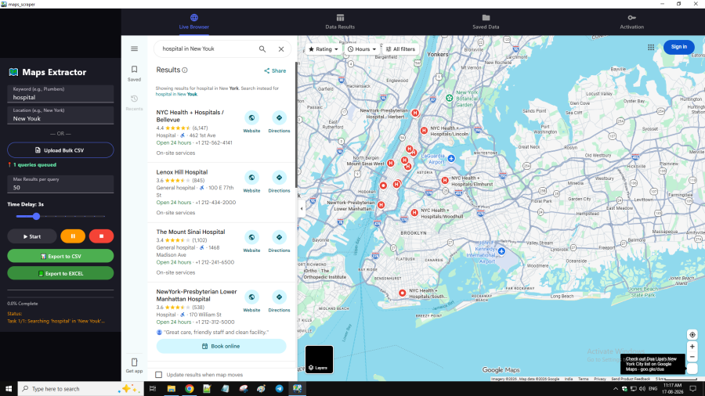Click NYC Health + Hospitals/Woodhull map pin
705x396 pixels.
coord(414,213)
